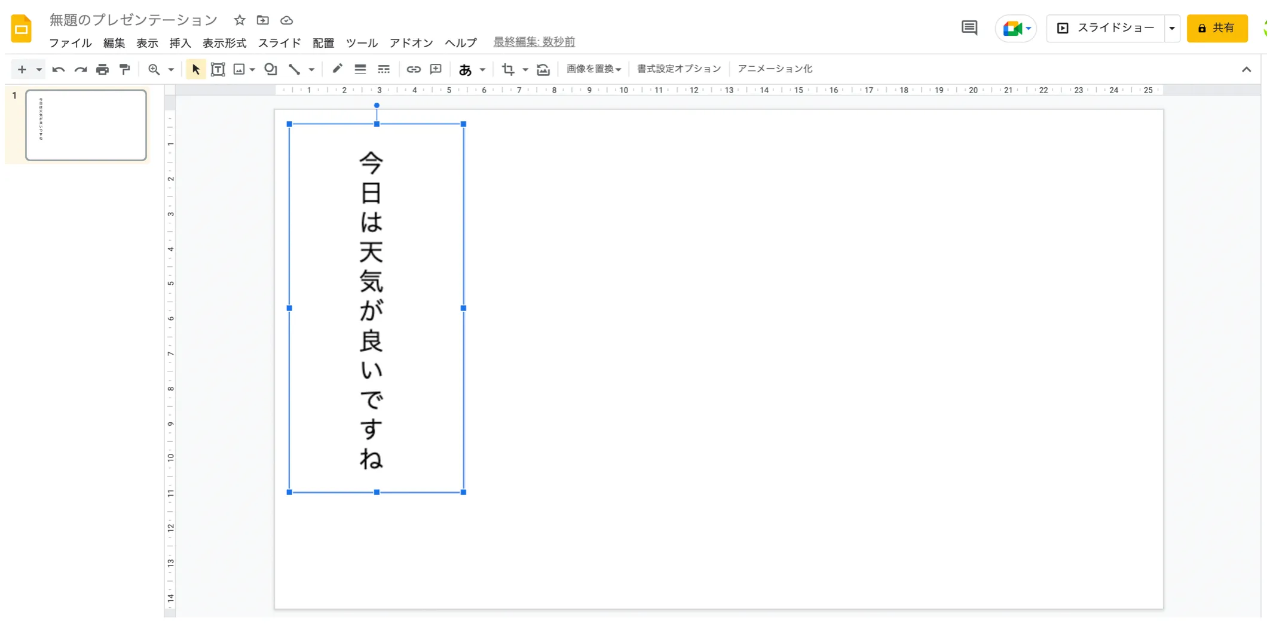Click the border weight icon
The width and height of the screenshot is (1273, 627).
pos(360,69)
